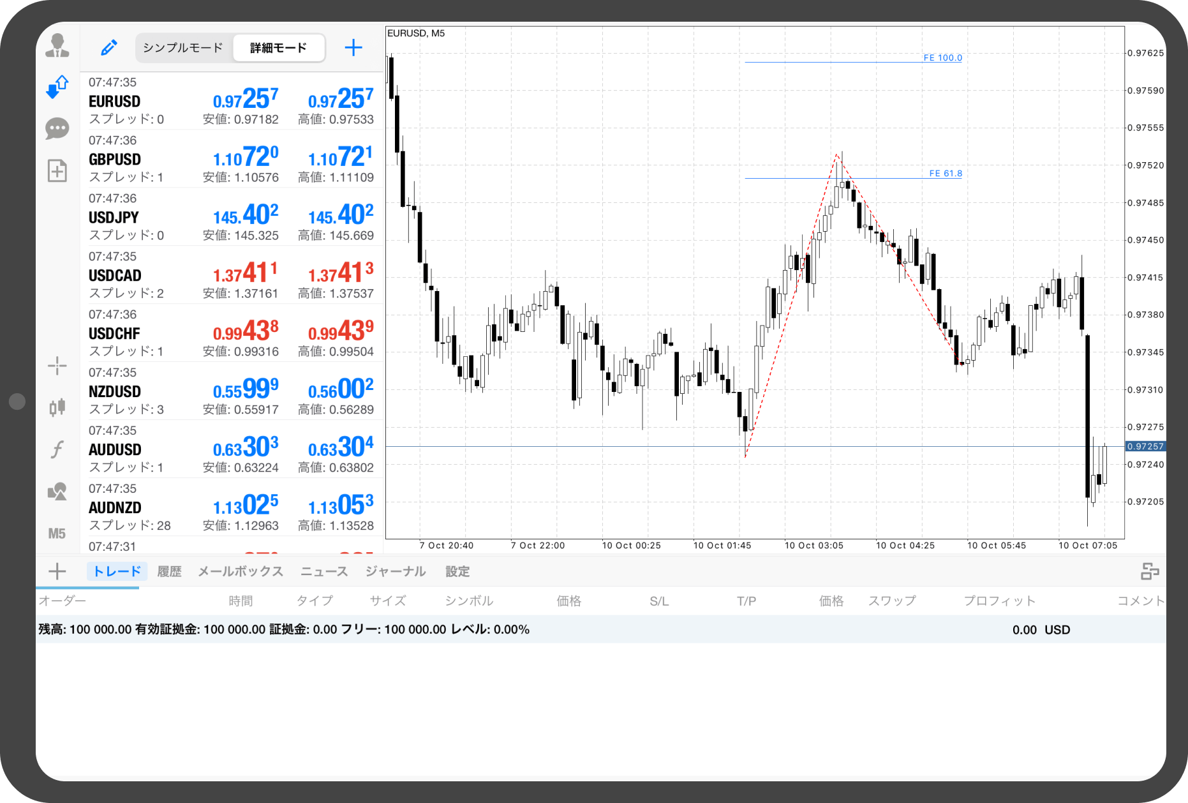Open the indicators function icon
The height and width of the screenshot is (803, 1188).
57,449
